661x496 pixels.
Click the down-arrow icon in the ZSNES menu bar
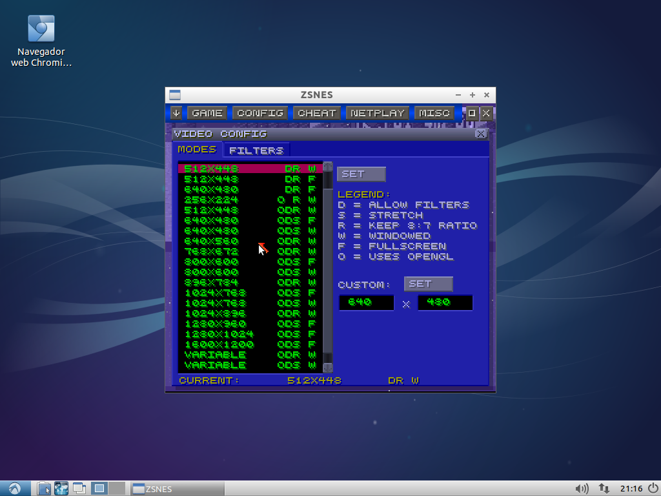176,113
